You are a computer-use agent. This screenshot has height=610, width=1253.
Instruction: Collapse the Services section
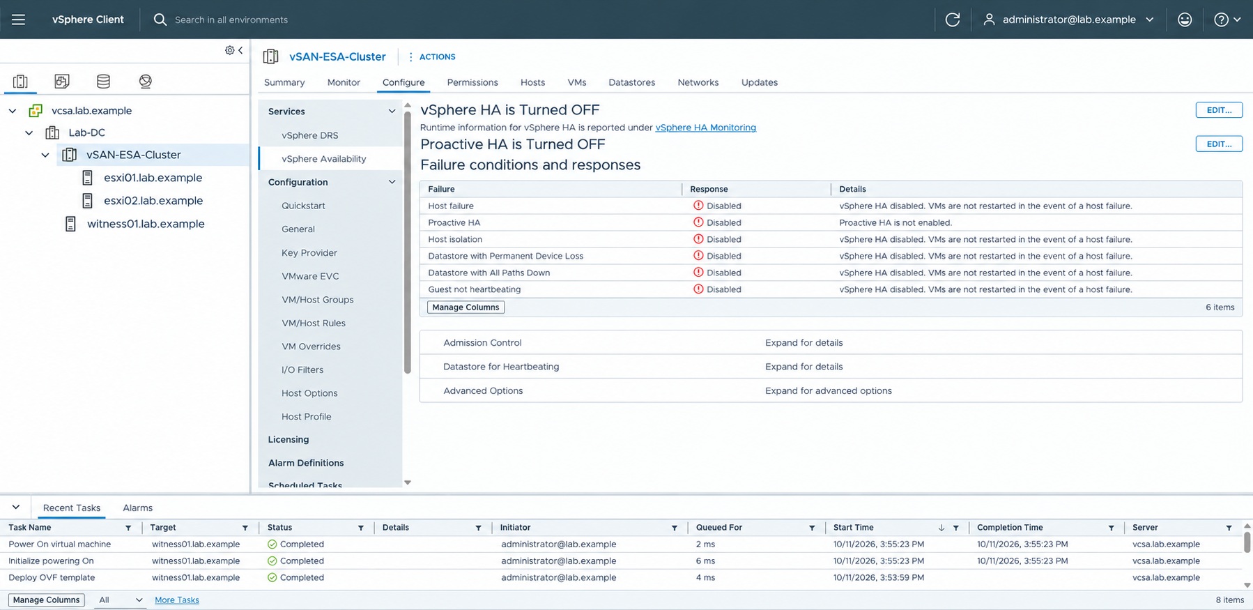(x=392, y=112)
